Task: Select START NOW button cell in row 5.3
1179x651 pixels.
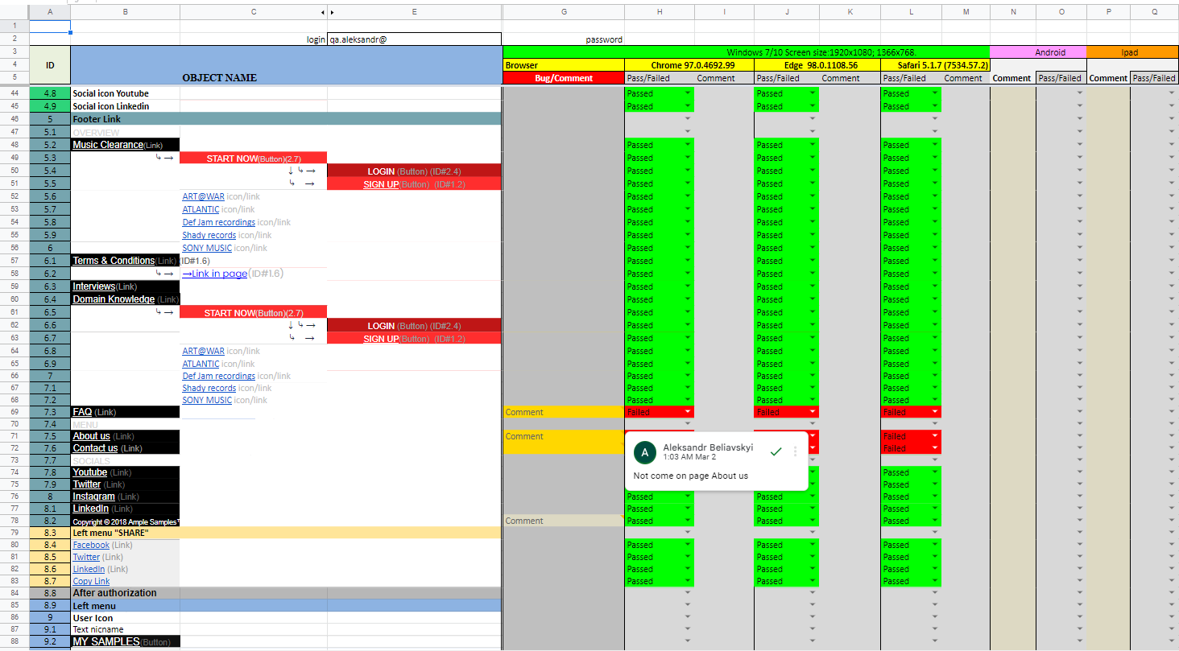Action: click(x=254, y=159)
